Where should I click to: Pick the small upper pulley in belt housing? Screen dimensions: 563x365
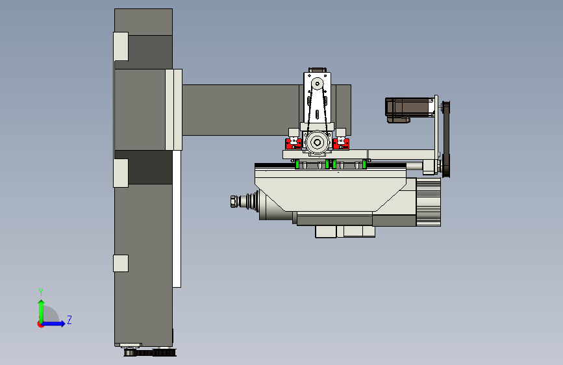tap(317, 84)
